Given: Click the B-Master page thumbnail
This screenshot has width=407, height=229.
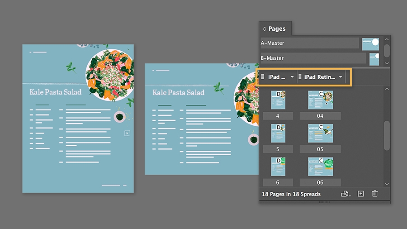Looking at the screenshot, I should click(374, 59).
